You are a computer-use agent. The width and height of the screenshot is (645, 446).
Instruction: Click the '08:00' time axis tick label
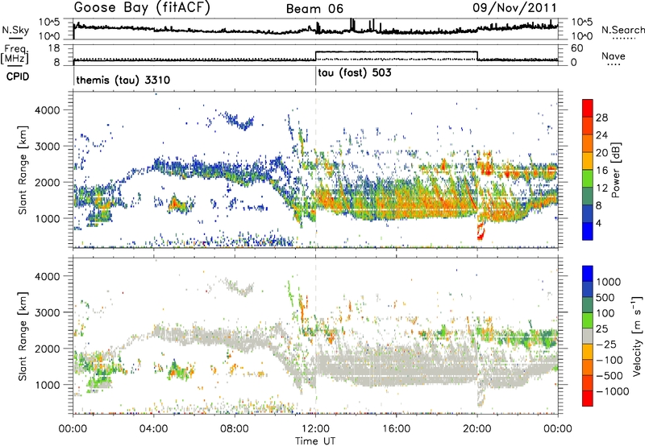click(234, 429)
